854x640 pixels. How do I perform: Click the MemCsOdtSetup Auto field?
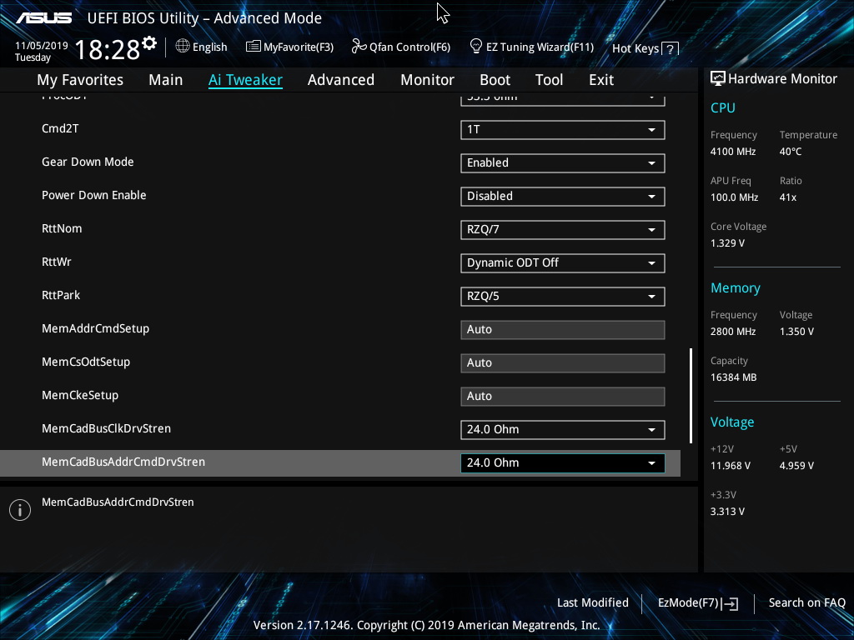(563, 363)
